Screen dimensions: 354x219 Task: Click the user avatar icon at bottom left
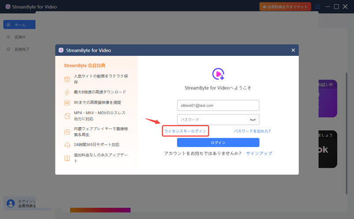coord(11,204)
